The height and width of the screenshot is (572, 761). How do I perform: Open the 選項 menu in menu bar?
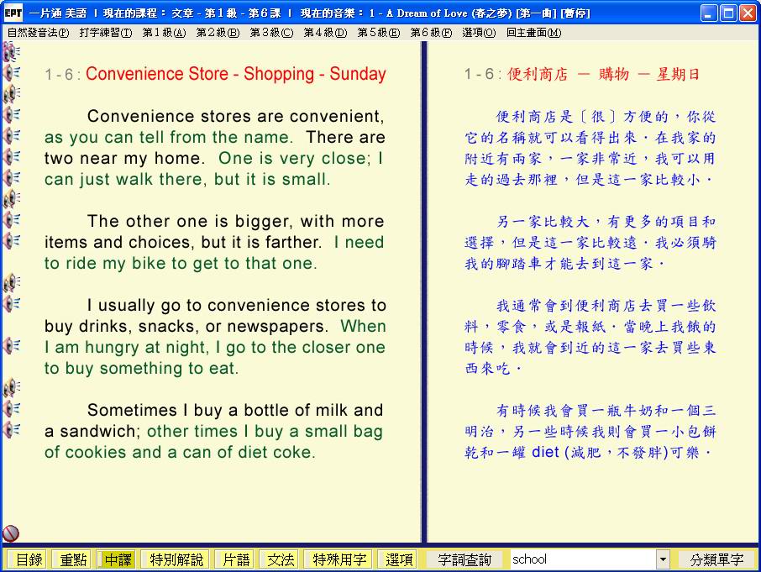click(x=479, y=33)
